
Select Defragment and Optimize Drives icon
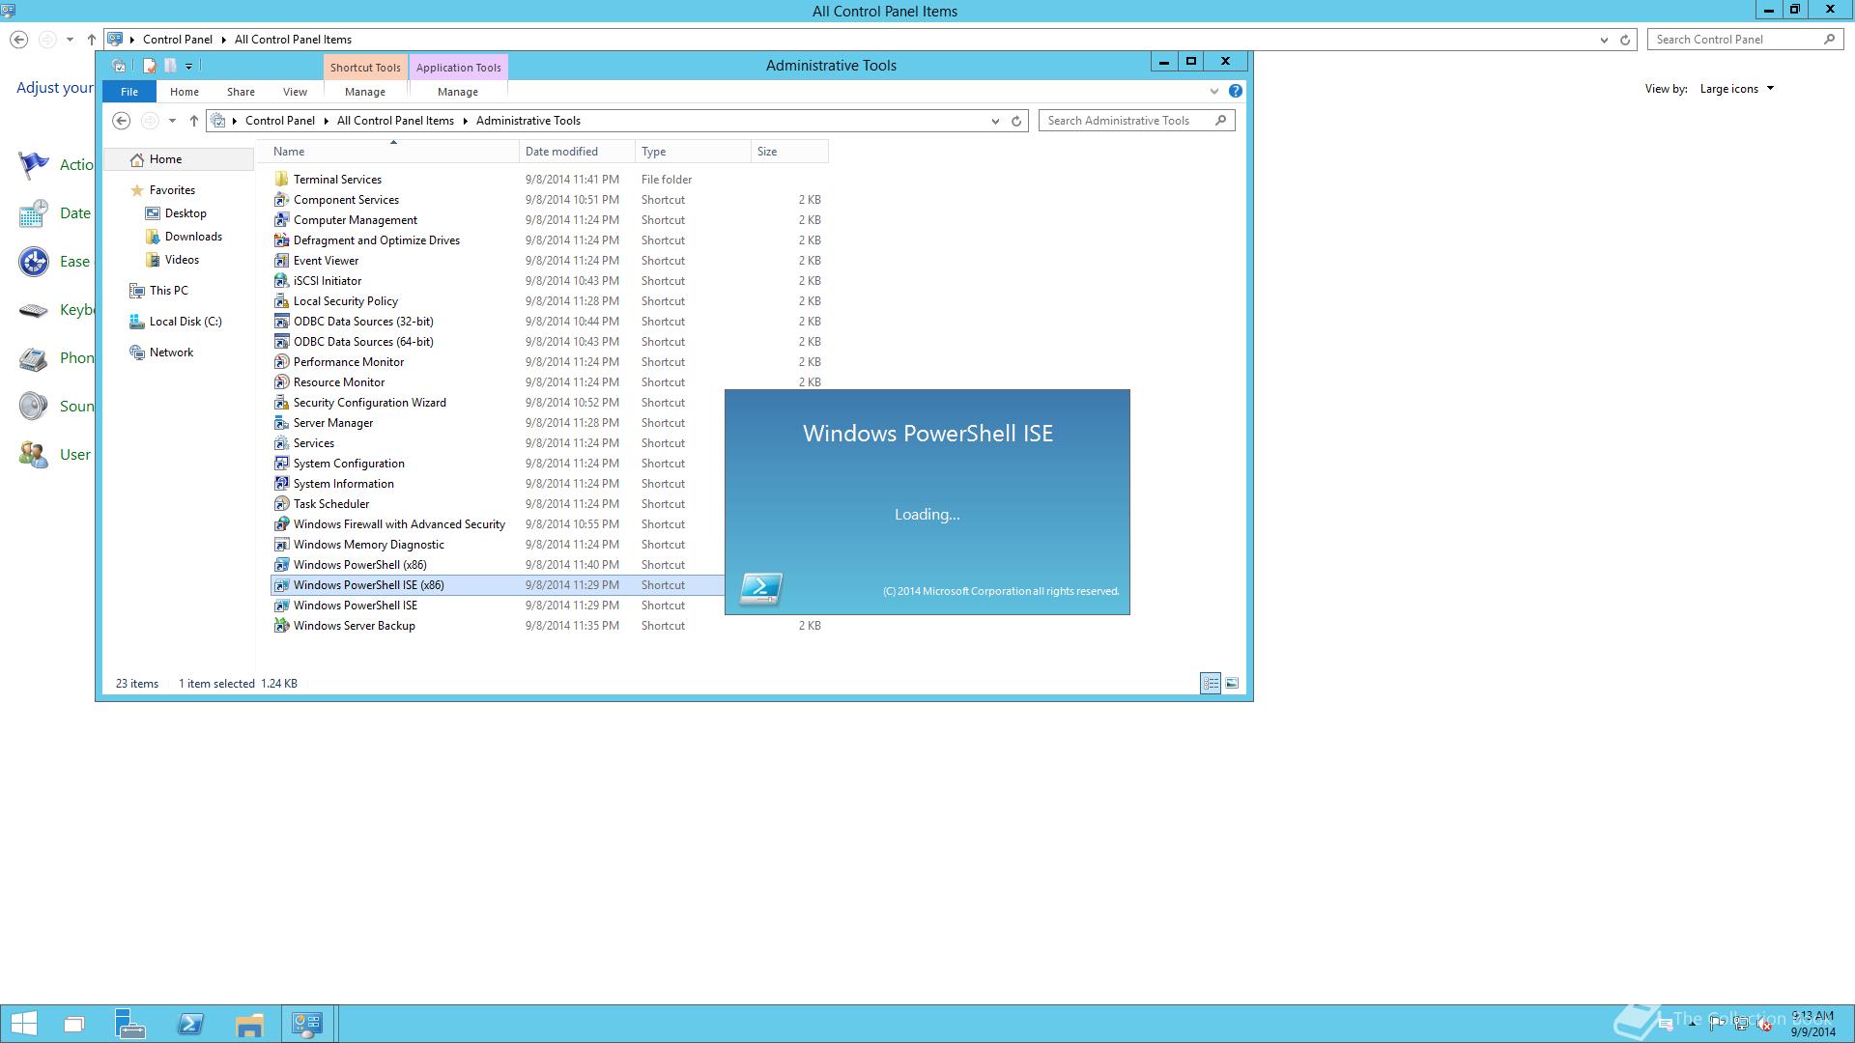point(281,240)
